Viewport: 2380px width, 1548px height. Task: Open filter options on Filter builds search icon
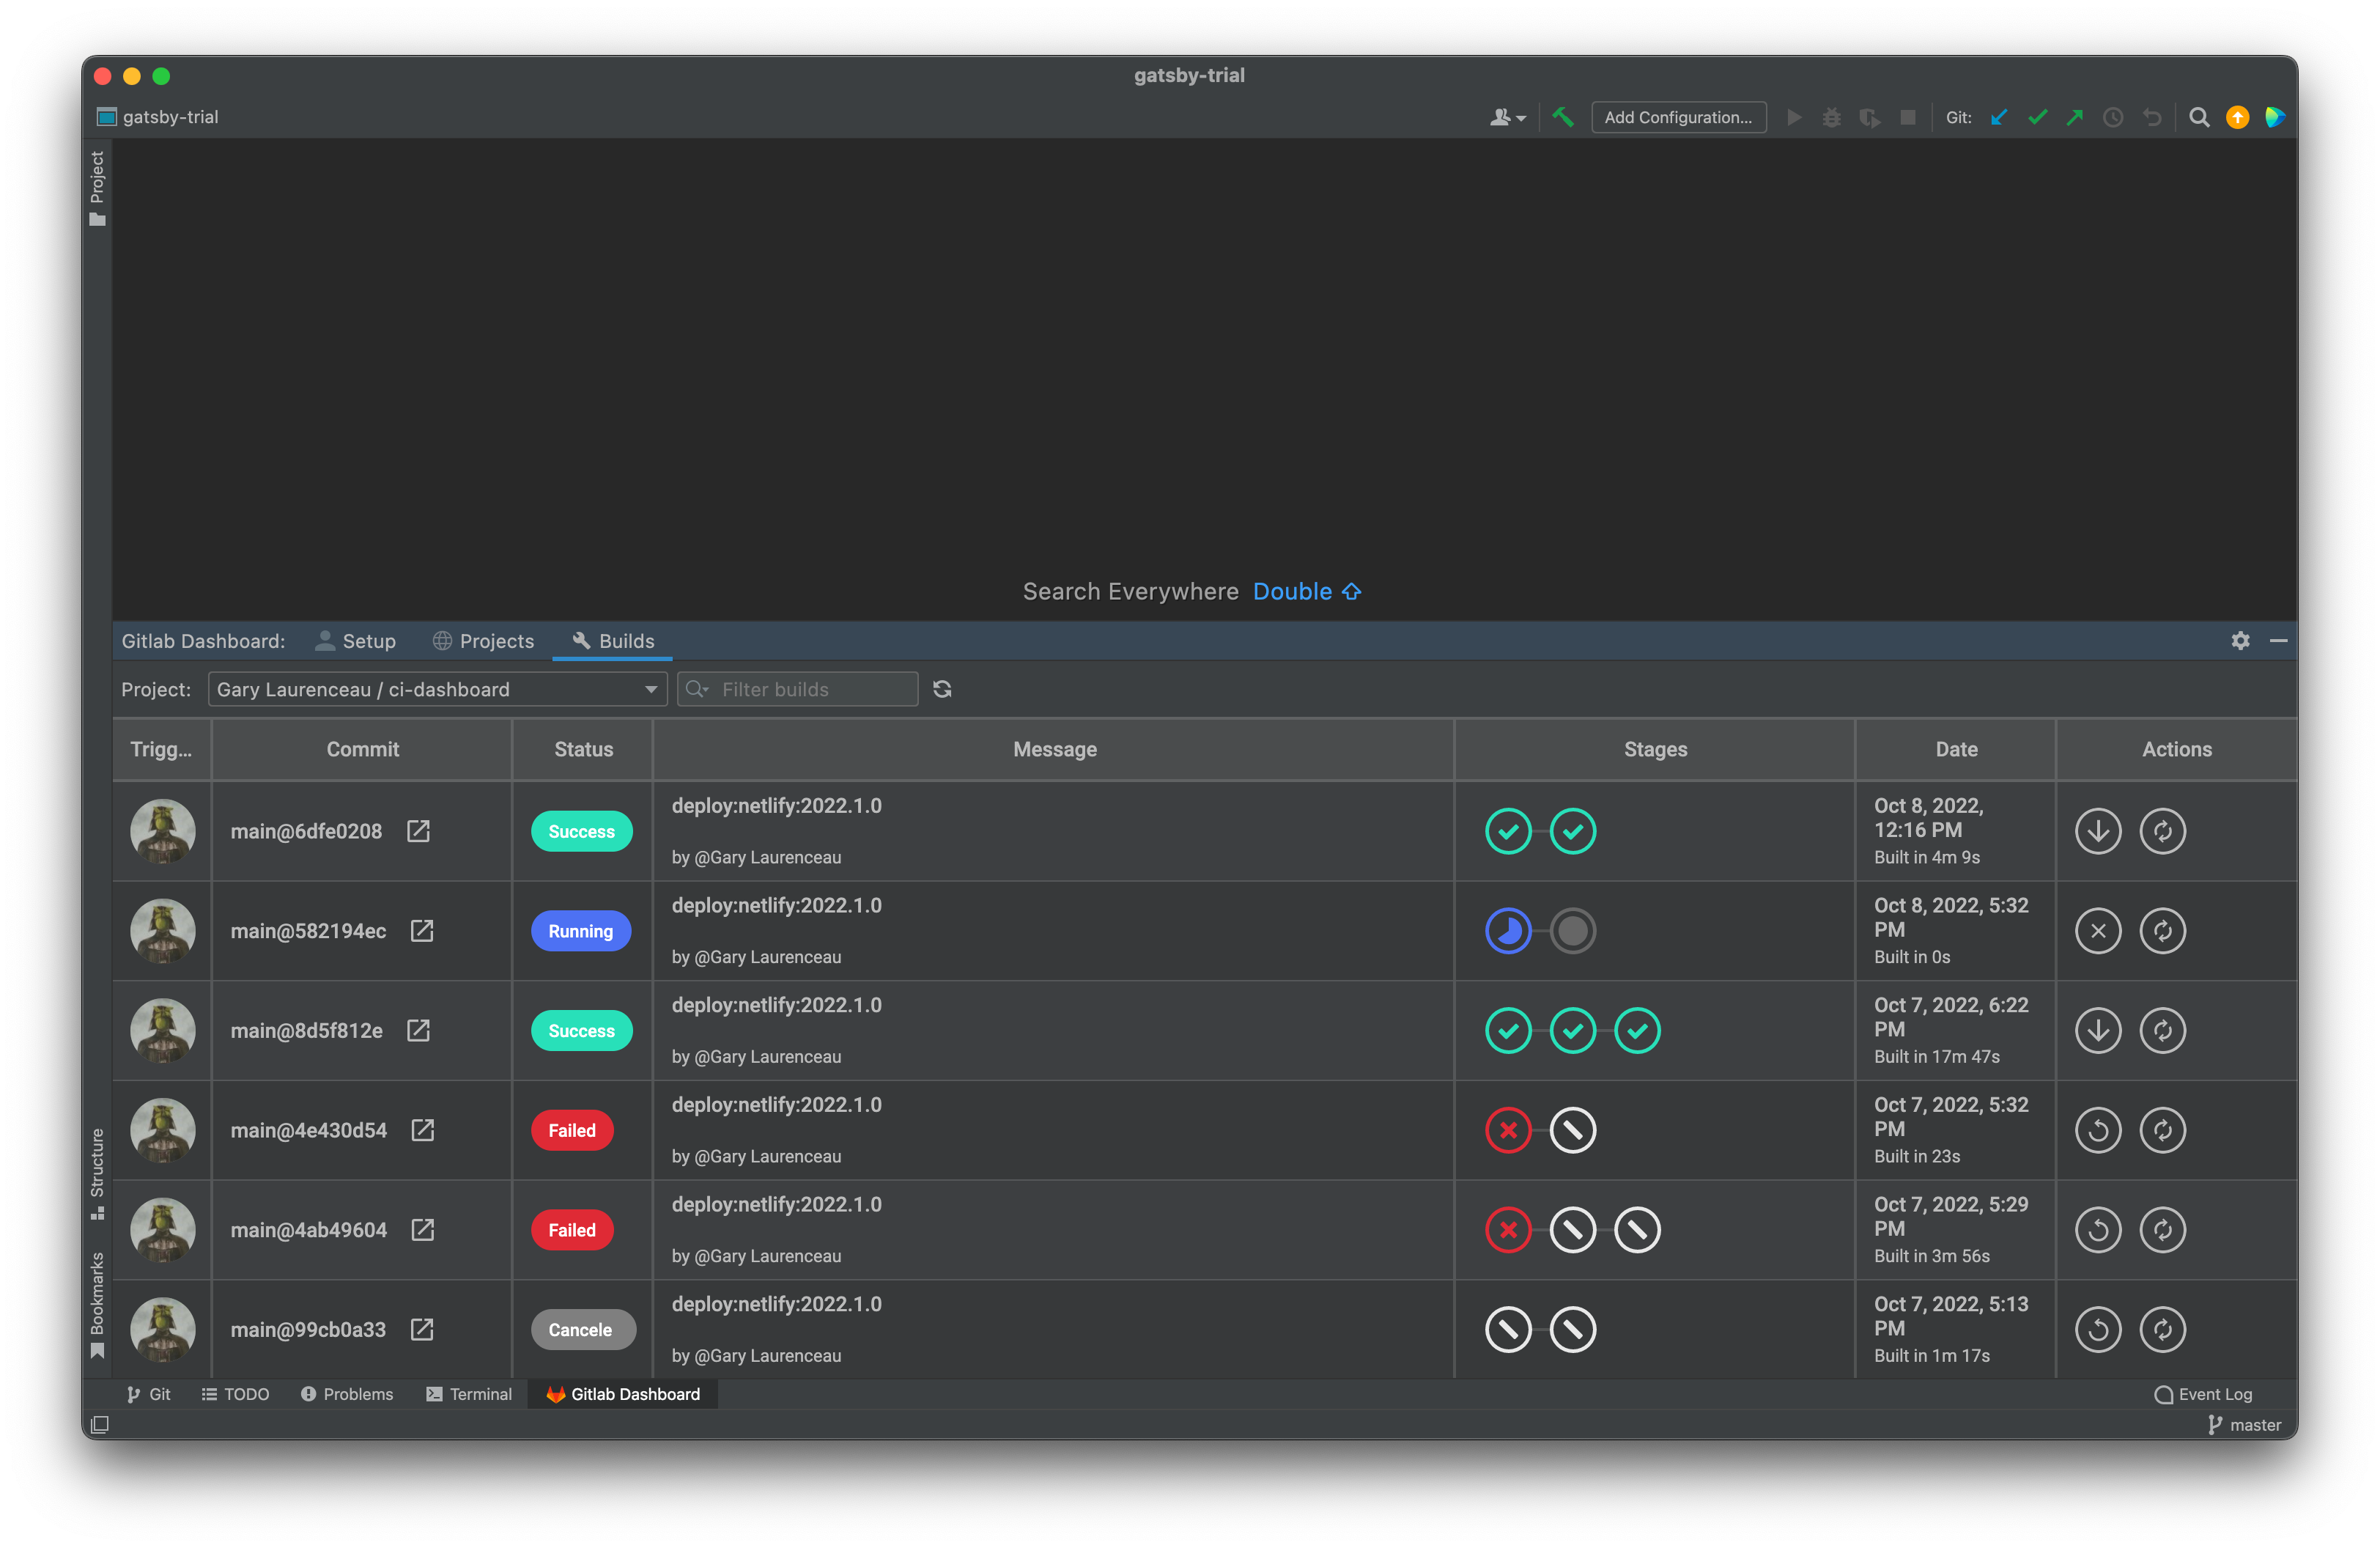click(697, 689)
